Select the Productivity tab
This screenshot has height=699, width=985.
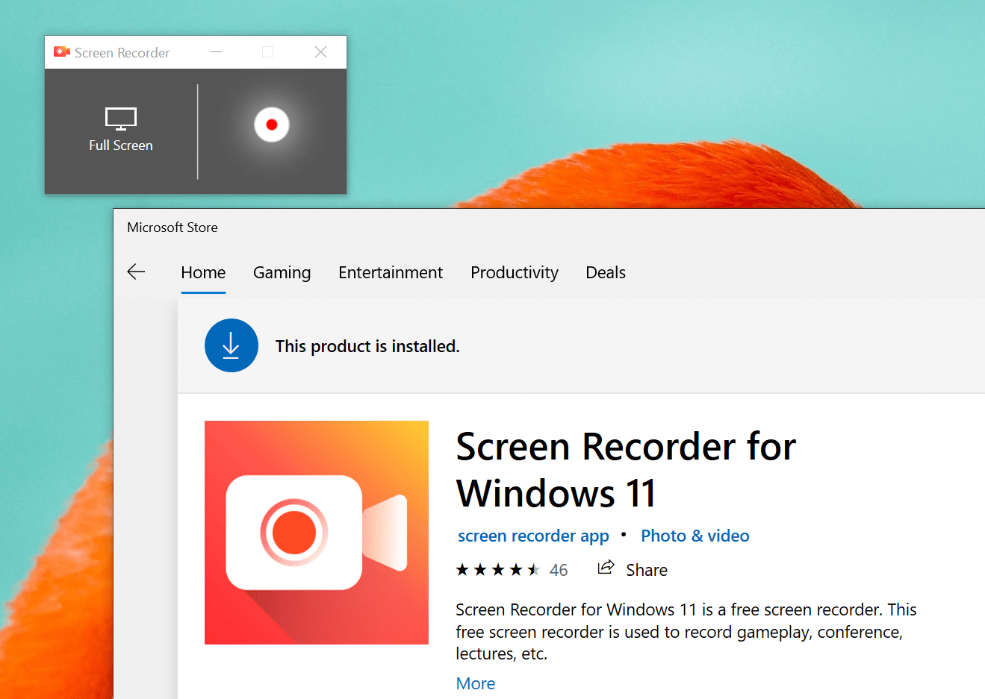point(514,272)
